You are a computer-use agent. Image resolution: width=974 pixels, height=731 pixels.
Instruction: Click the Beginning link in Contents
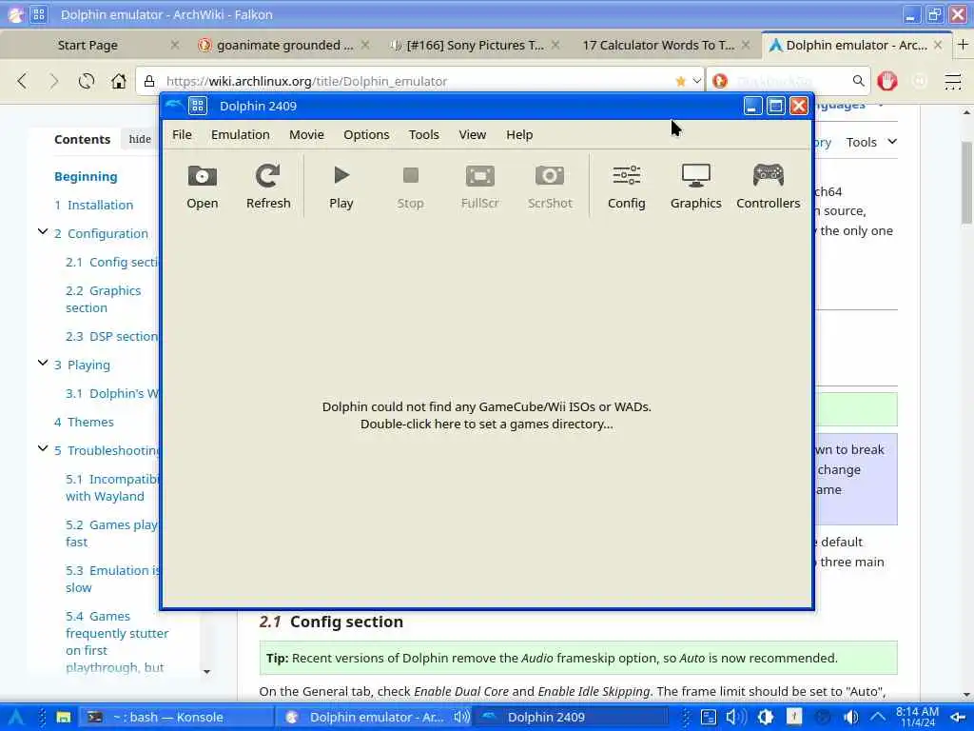pyautogui.click(x=86, y=176)
